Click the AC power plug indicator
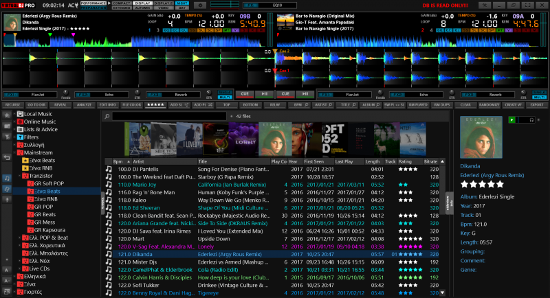Viewport: 550px width, 298px height. point(73,5)
